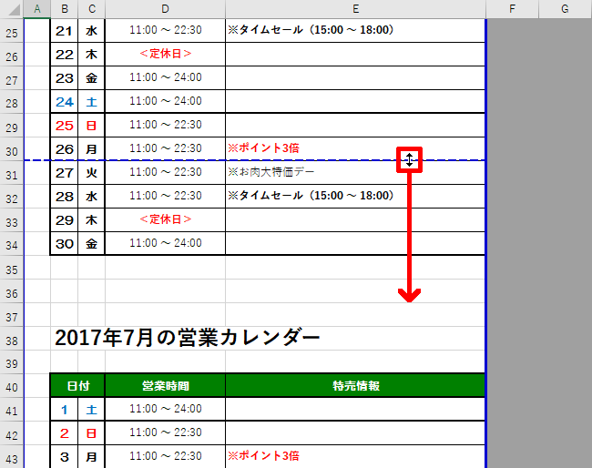Select row 40 header

(12, 385)
